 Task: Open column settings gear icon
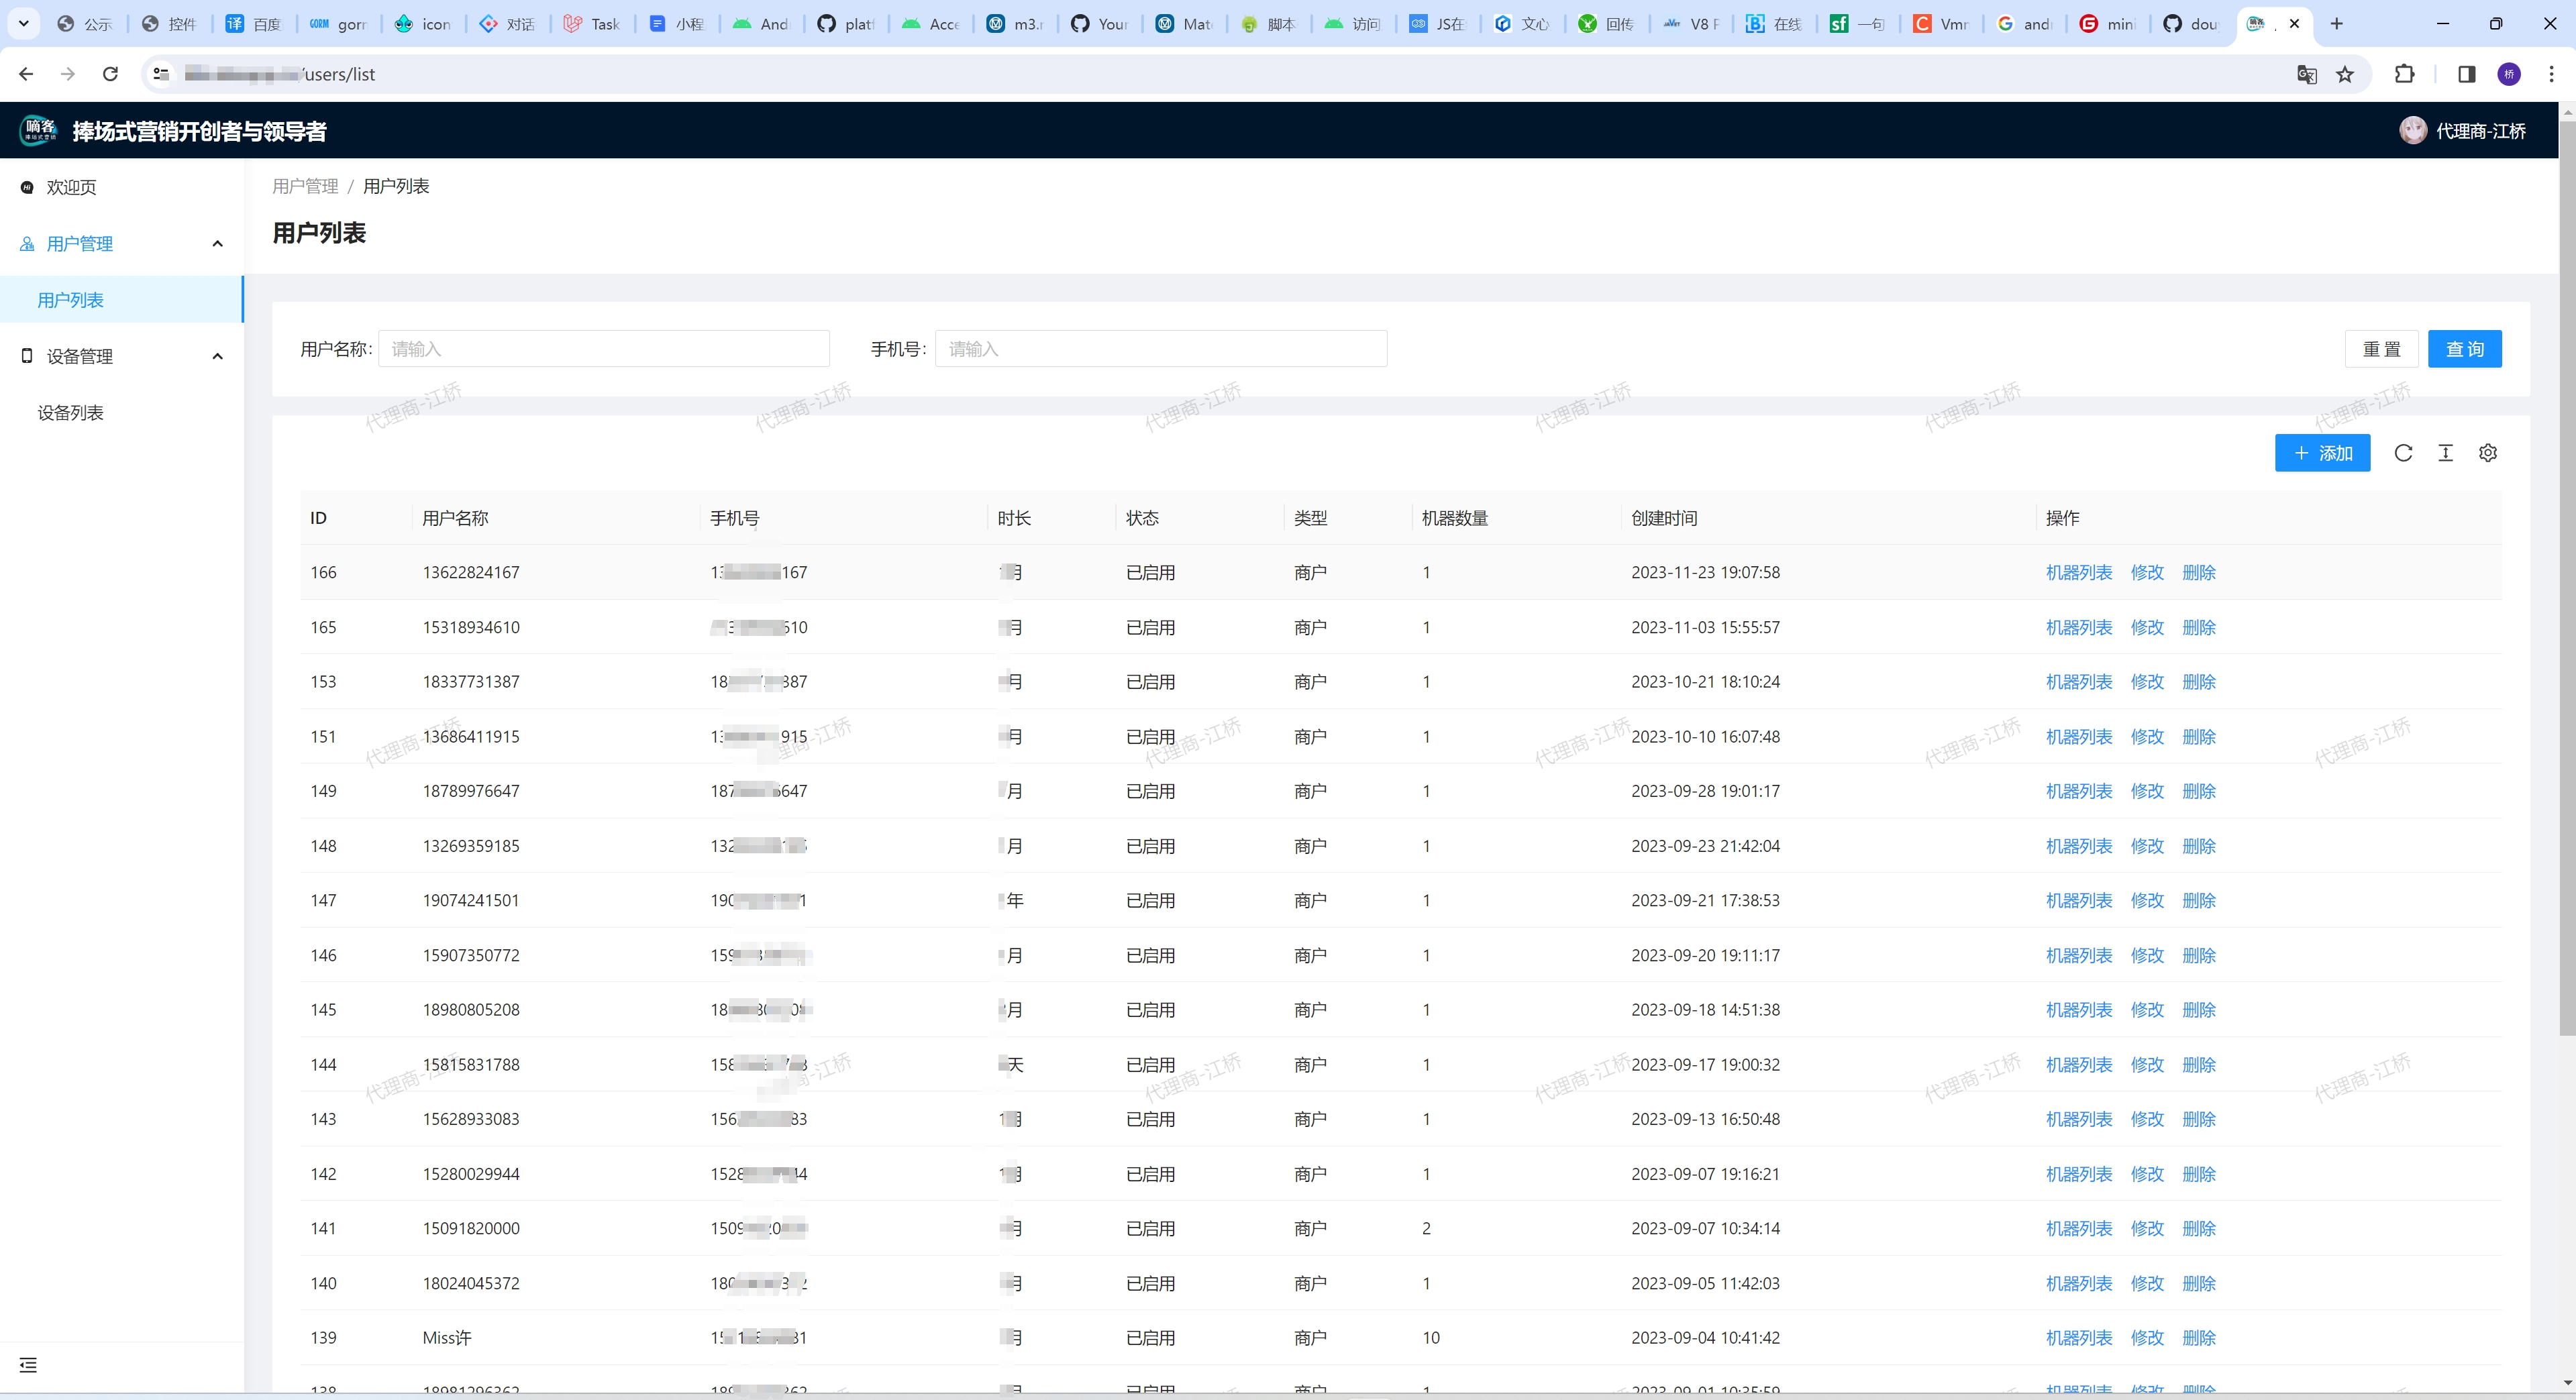pyautogui.click(x=2488, y=453)
